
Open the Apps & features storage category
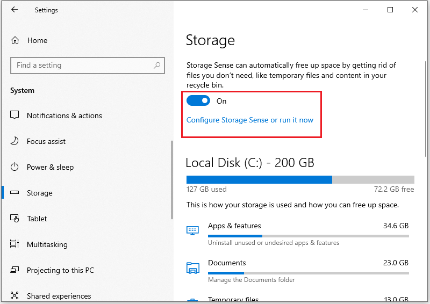point(234,226)
